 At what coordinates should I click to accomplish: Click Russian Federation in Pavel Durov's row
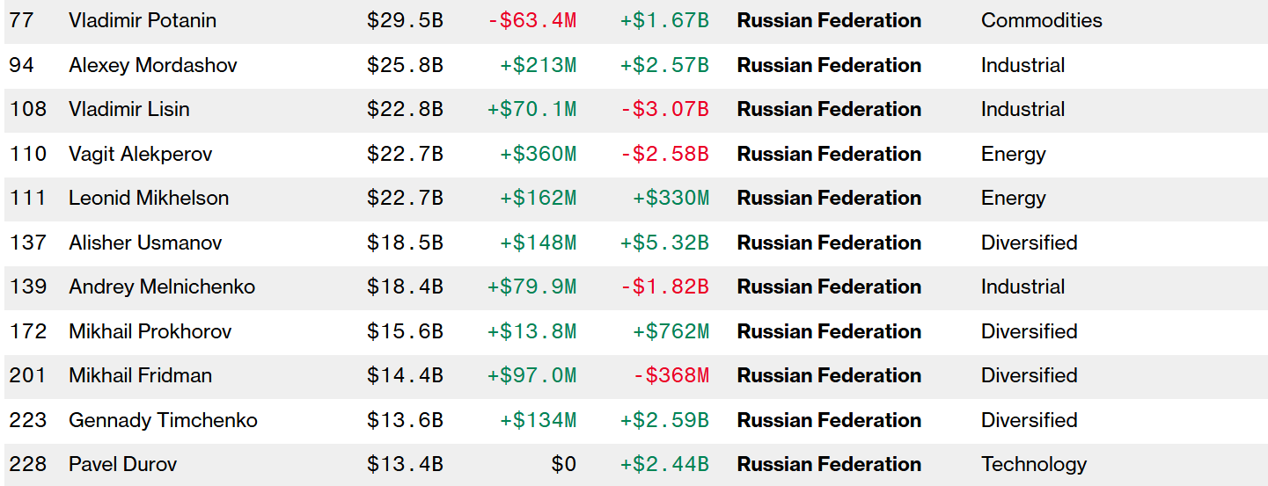coord(829,464)
